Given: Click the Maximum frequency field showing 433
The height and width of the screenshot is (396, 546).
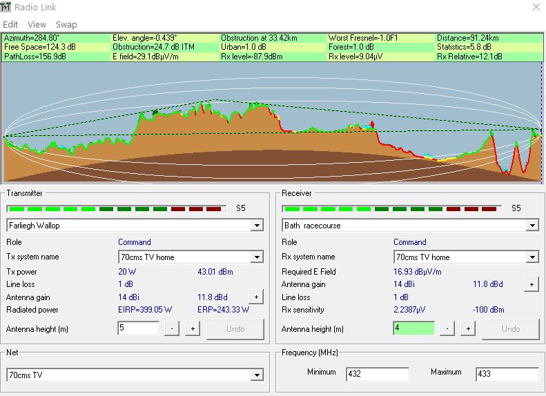Looking at the screenshot, I should [507, 374].
